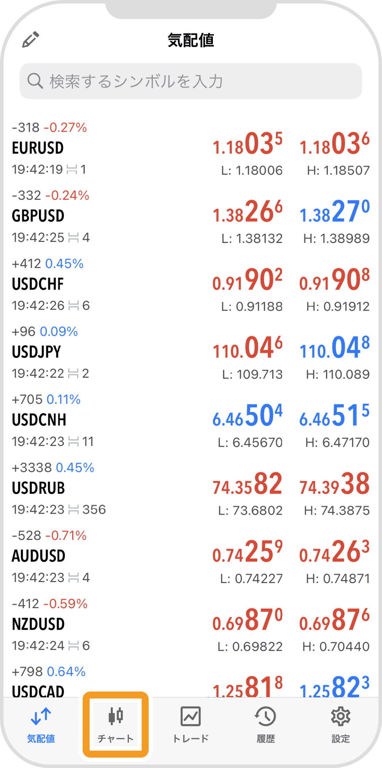The image size is (382, 768).
Task: Select the EURUSD symbol row
Action: (x=104, y=149)
